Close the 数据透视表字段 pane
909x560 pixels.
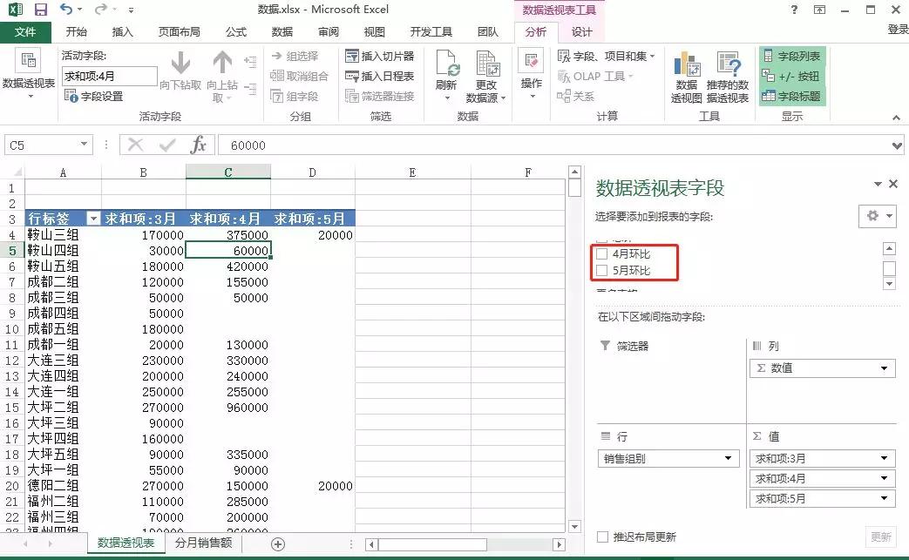(893, 184)
